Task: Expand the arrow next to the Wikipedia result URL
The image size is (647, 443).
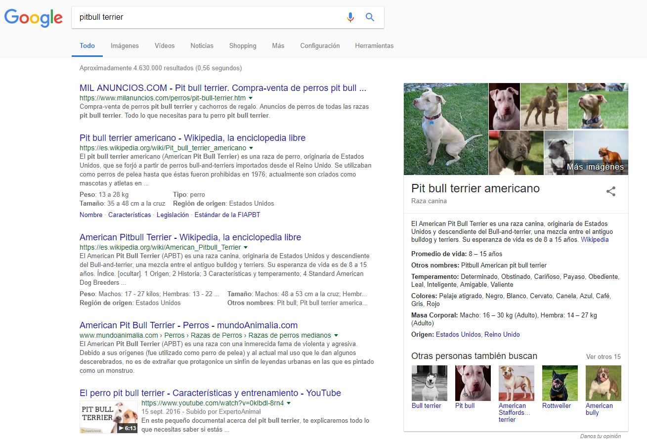Action: (x=251, y=147)
